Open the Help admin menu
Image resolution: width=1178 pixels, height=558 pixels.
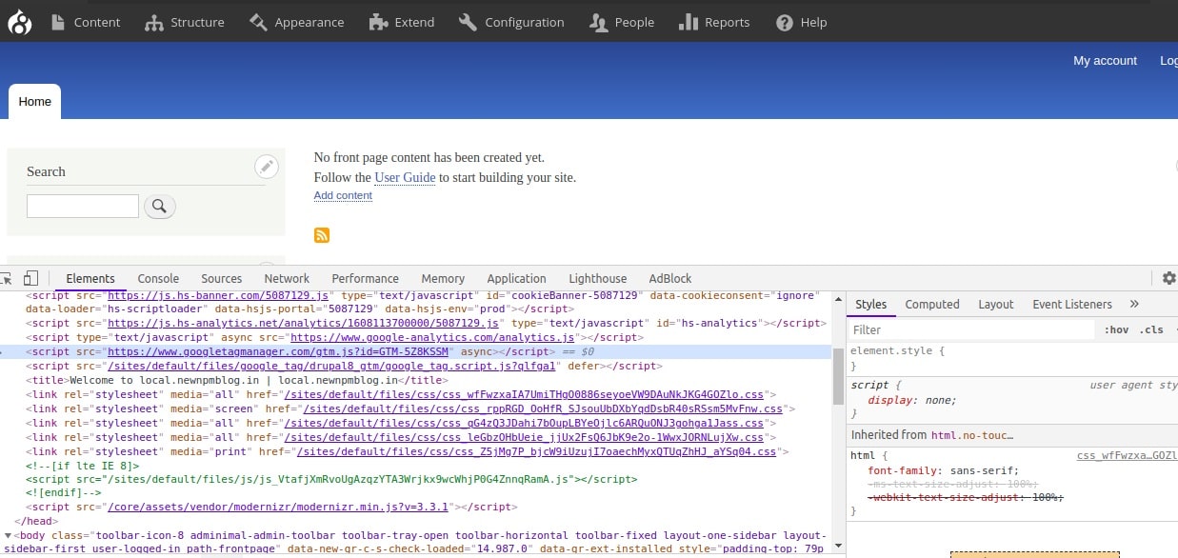[802, 22]
